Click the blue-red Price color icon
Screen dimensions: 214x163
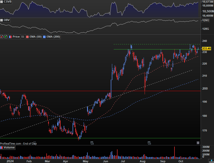coord(10,37)
